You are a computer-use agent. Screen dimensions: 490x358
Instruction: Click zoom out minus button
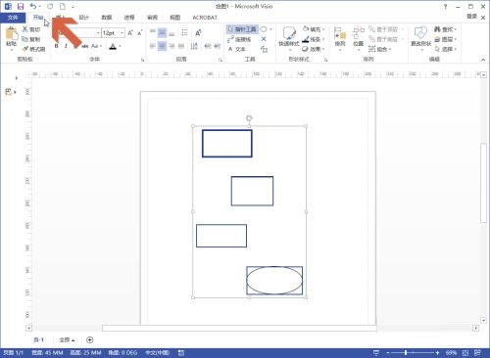388,352
